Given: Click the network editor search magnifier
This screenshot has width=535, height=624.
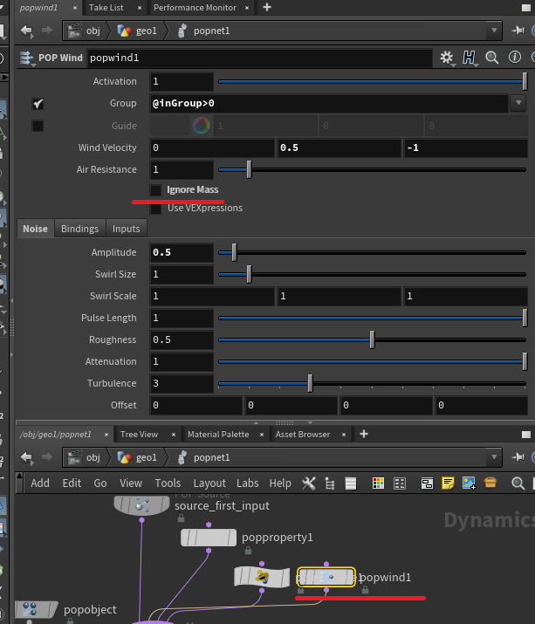Looking at the screenshot, I should (x=518, y=483).
